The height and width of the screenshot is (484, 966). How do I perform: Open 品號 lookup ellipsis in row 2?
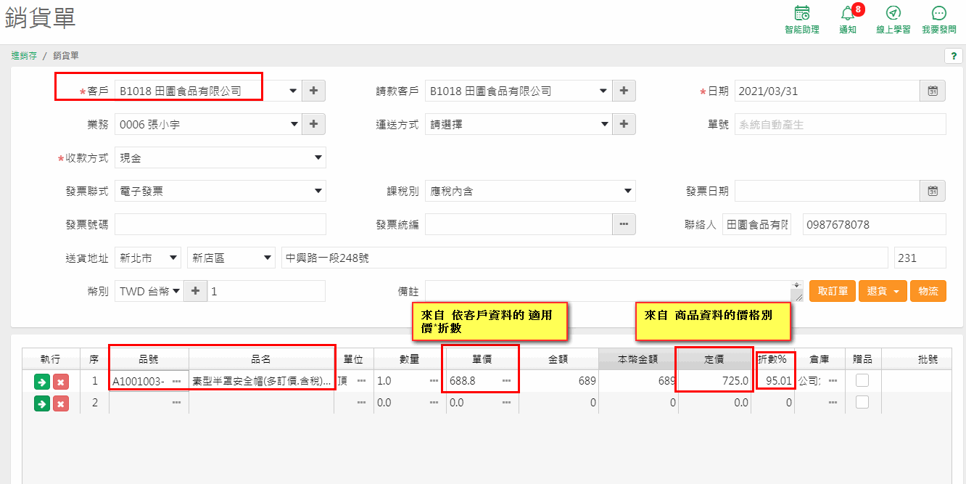pos(176,403)
